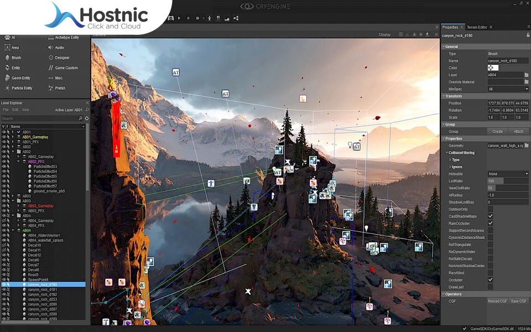531x332 pixels.
Task: Start game with the play button
Action: tap(179, 18)
